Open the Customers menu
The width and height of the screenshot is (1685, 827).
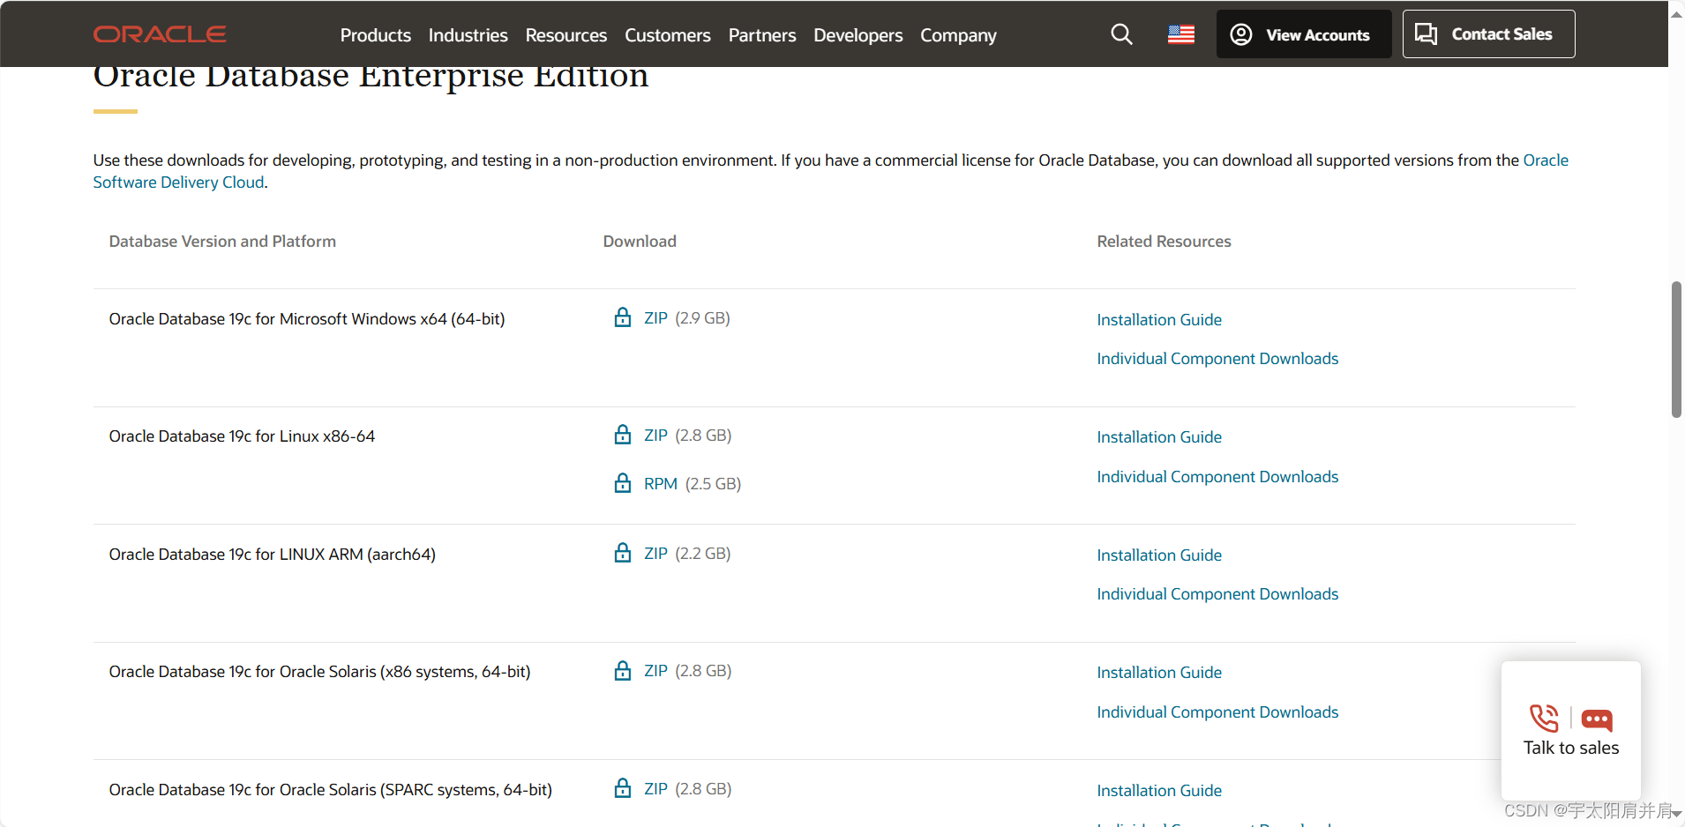pyautogui.click(x=668, y=35)
